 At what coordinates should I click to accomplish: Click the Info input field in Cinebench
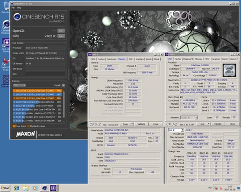tap(45, 74)
